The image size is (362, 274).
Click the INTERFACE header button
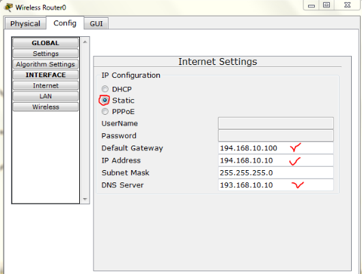coord(46,75)
